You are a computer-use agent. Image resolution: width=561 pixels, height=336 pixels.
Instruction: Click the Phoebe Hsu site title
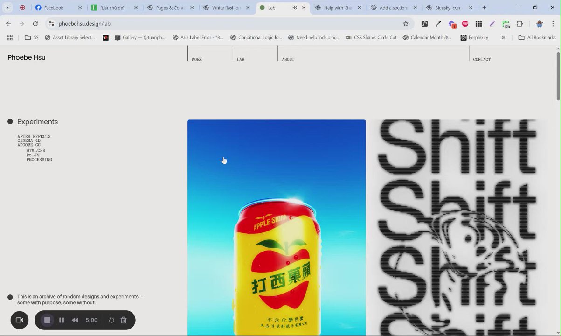click(27, 57)
